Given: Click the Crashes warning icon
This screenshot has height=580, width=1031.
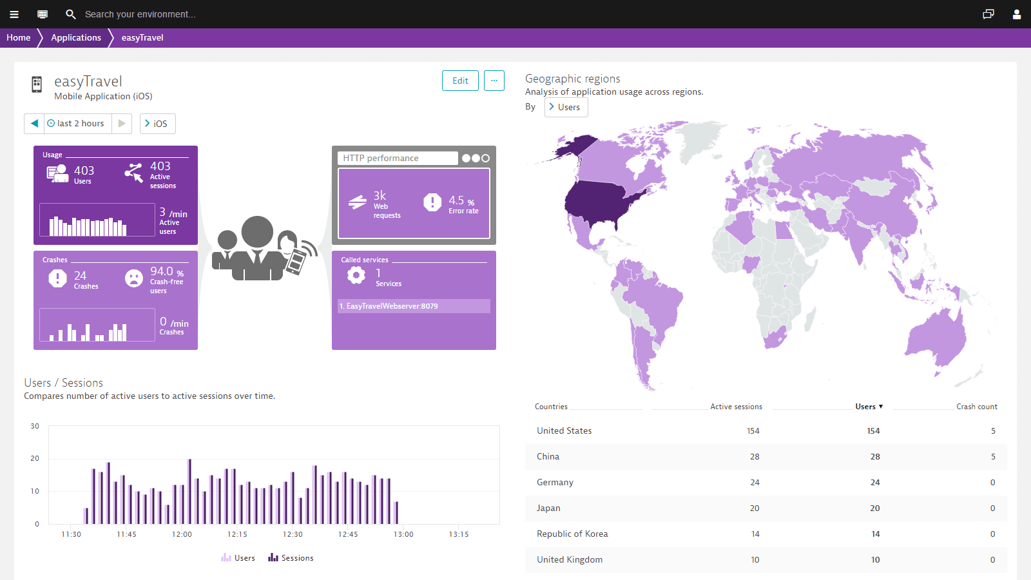Looking at the screenshot, I should pyautogui.click(x=57, y=278).
